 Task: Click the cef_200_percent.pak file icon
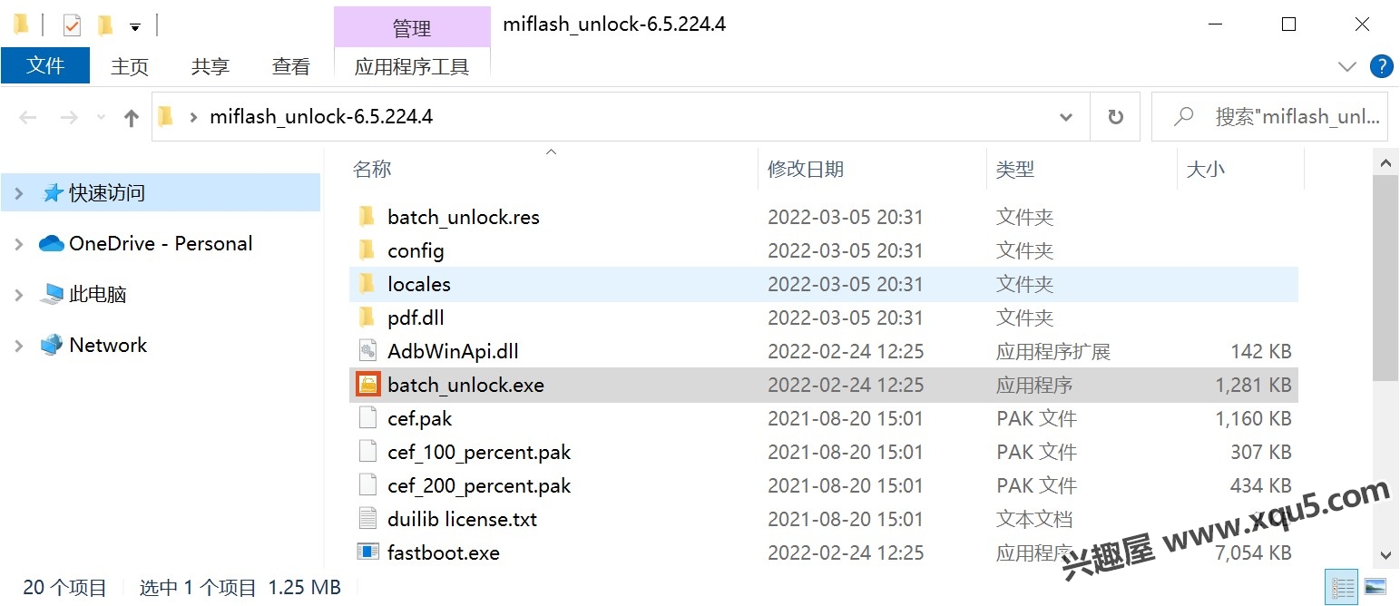pyautogui.click(x=367, y=485)
